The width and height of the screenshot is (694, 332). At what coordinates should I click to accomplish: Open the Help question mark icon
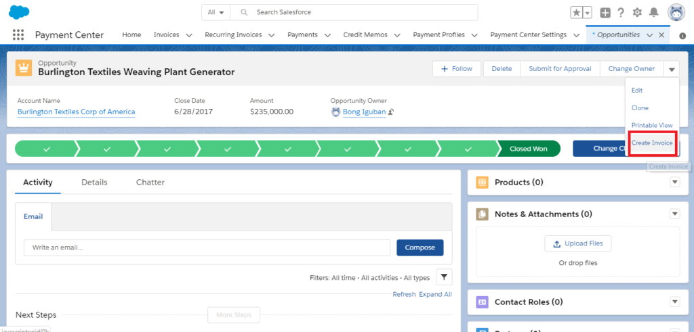(x=621, y=13)
